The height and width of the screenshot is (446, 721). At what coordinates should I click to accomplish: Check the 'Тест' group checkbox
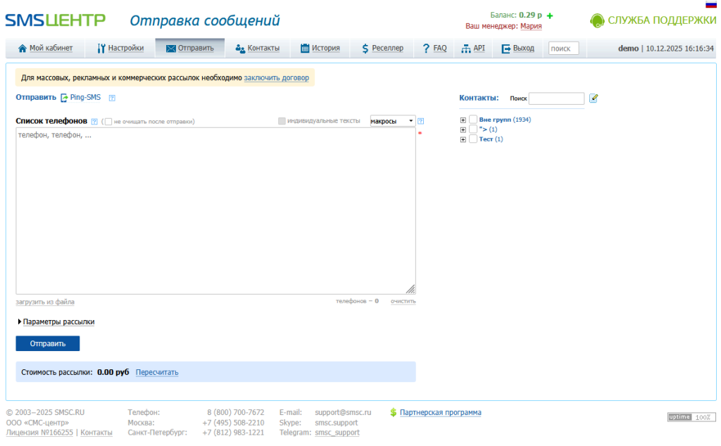[x=472, y=139]
